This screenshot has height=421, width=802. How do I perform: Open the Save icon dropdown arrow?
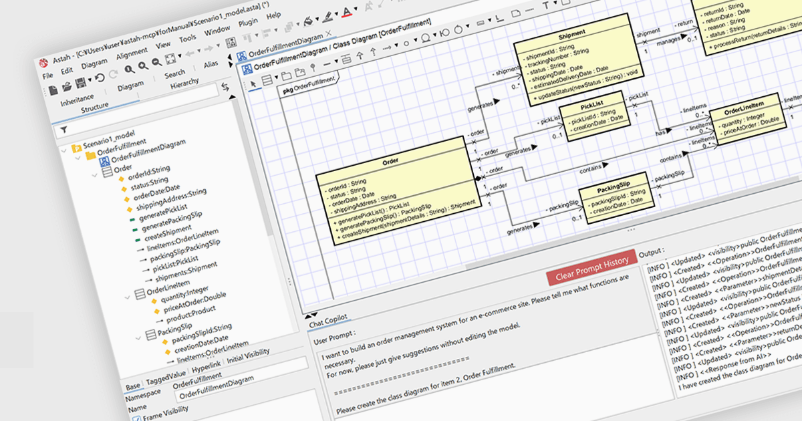coord(90,80)
